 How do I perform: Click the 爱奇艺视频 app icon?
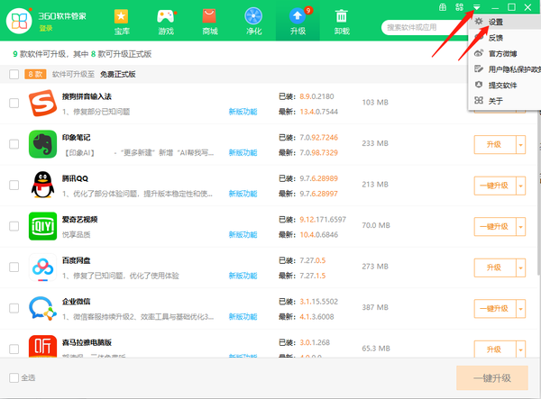click(x=41, y=226)
